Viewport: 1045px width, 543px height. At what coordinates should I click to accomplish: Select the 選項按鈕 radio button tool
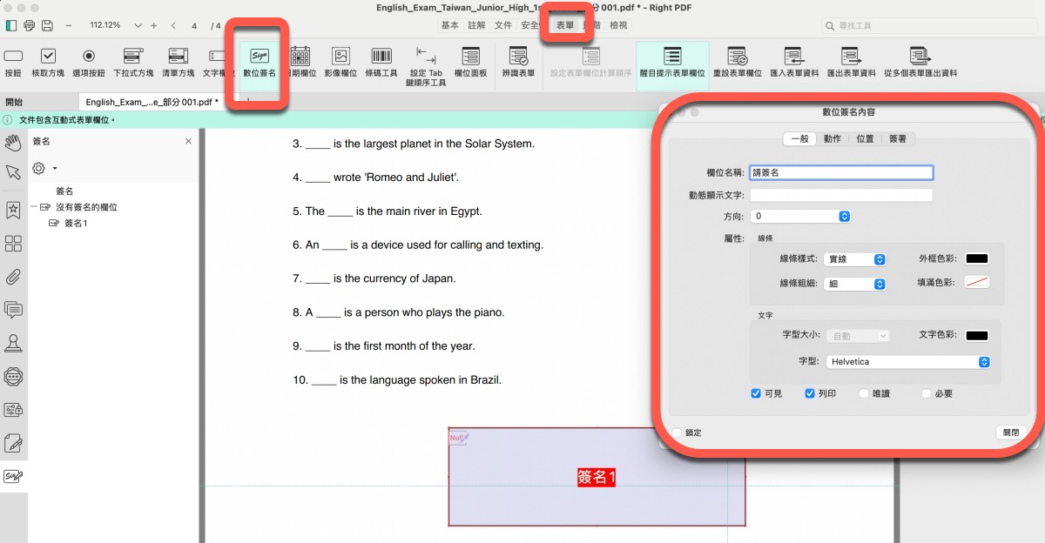click(x=89, y=63)
